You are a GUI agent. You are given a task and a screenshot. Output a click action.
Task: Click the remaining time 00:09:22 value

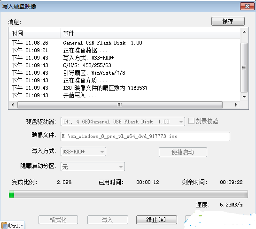(x=231, y=182)
